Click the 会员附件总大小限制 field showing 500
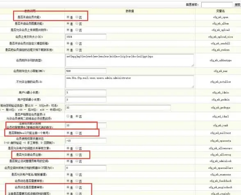The height and width of the screenshot is (195, 241). click(x=86, y=71)
